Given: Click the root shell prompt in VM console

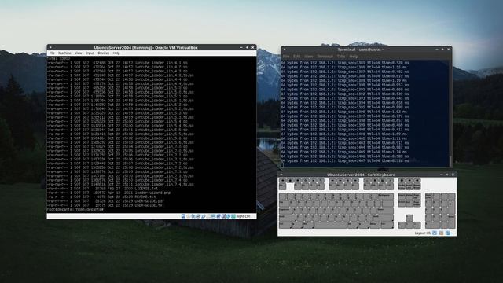Looking at the screenshot, I should click(x=75, y=210).
